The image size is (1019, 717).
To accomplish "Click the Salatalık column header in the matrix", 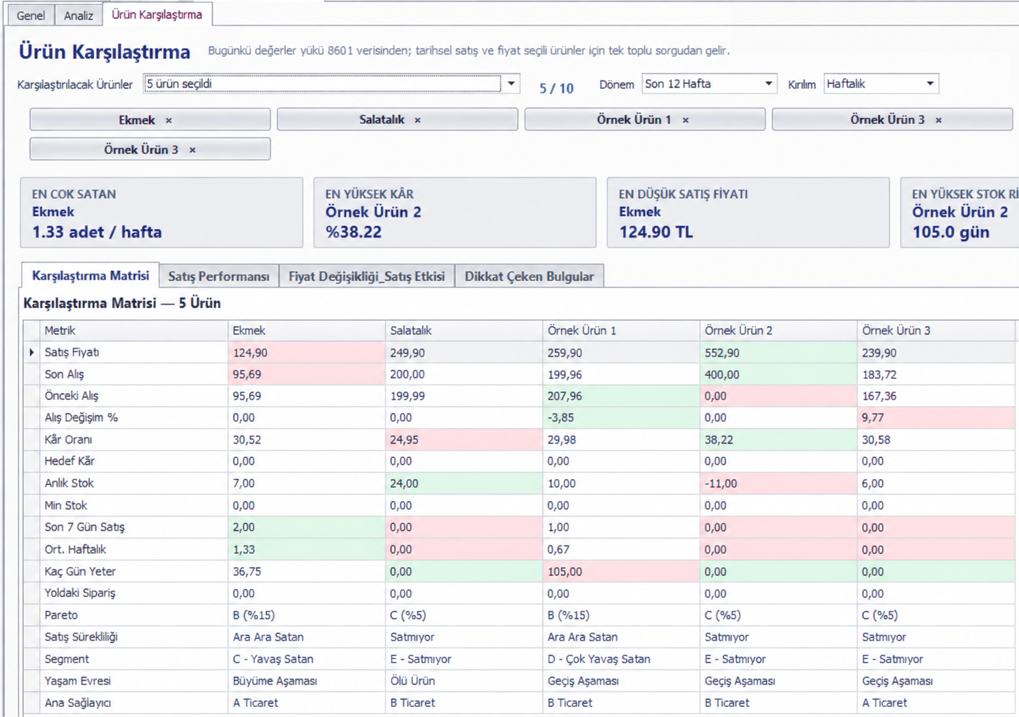I will pyautogui.click(x=464, y=331).
